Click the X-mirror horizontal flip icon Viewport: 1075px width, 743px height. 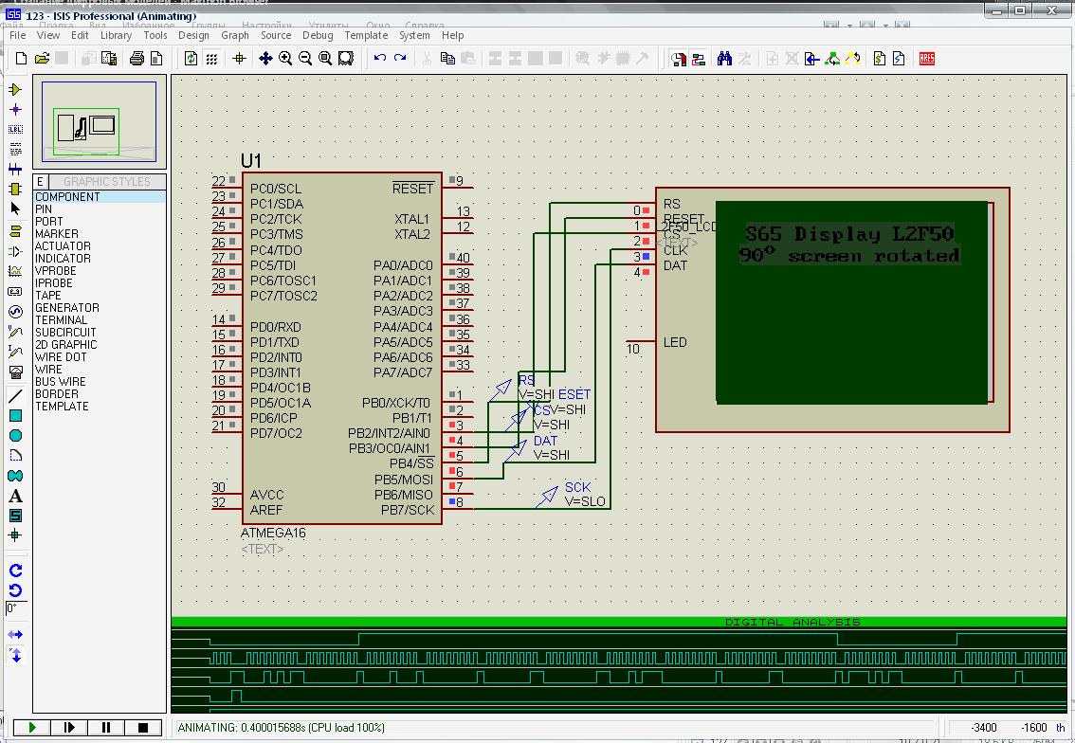pos(15,635)
